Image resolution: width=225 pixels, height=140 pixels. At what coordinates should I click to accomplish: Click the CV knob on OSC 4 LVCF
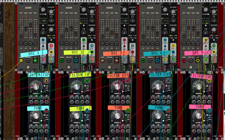[x=173, y=20]
